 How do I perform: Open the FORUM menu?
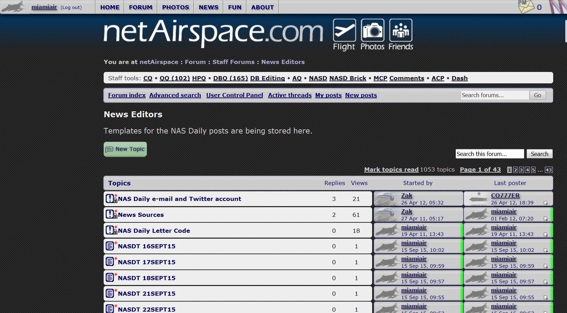click(x=141, y=7)
